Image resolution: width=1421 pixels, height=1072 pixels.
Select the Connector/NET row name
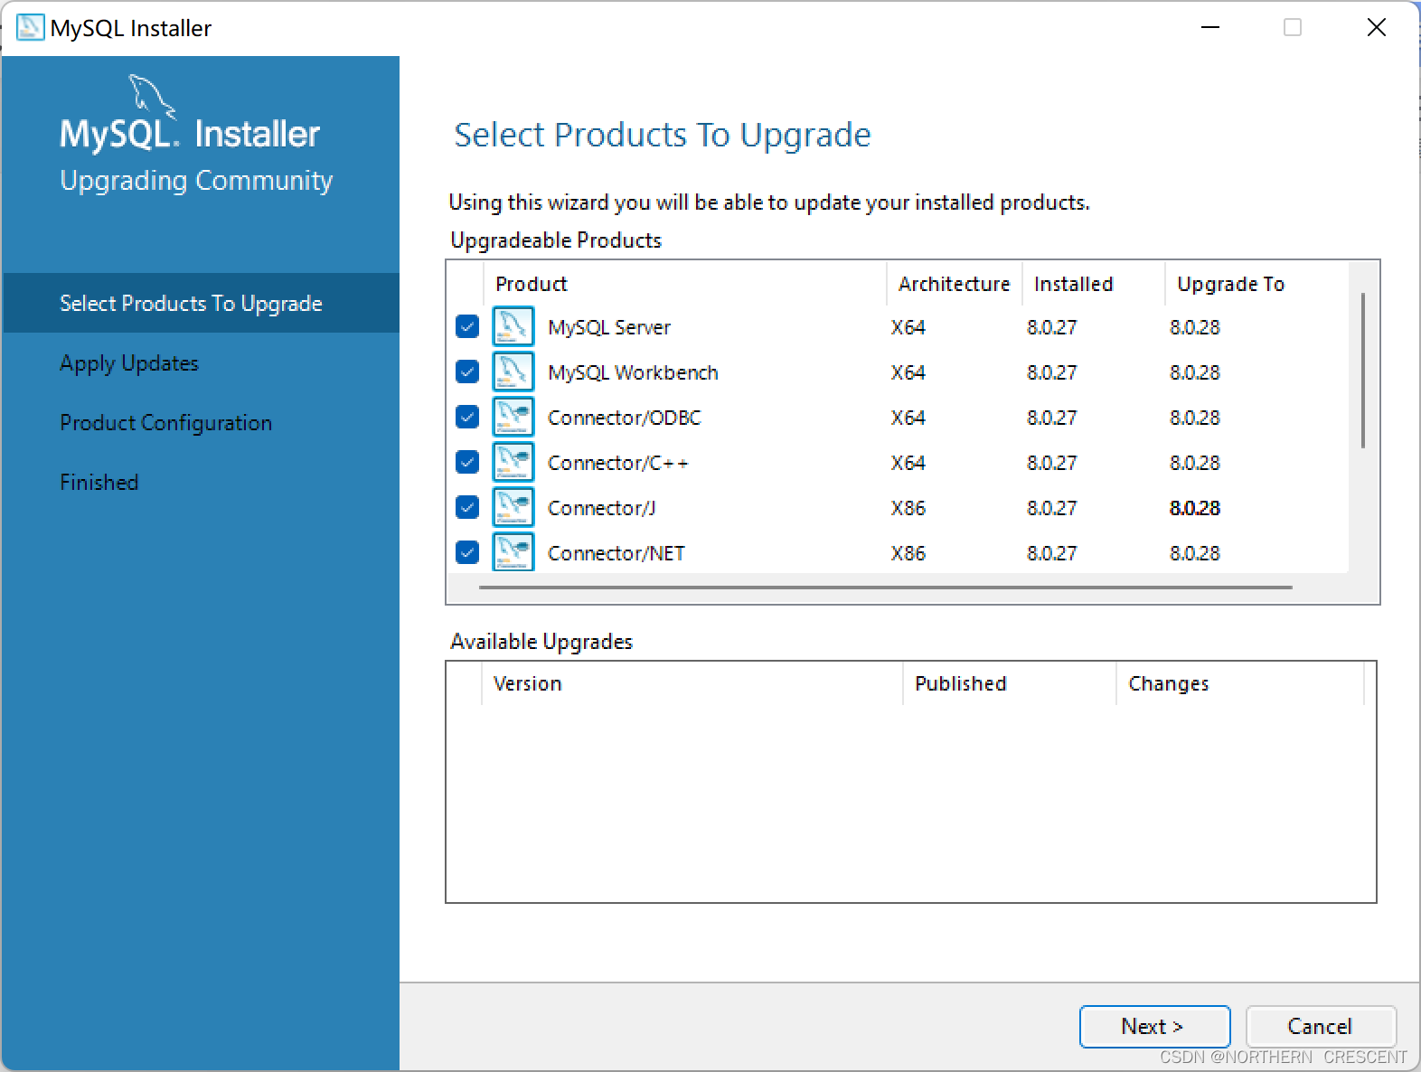616,553
